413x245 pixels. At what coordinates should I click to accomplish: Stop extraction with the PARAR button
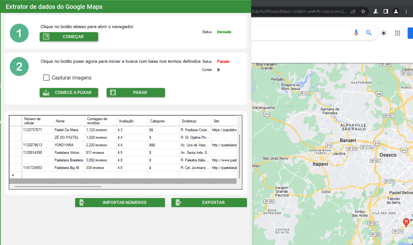click(x=136, y=93)
